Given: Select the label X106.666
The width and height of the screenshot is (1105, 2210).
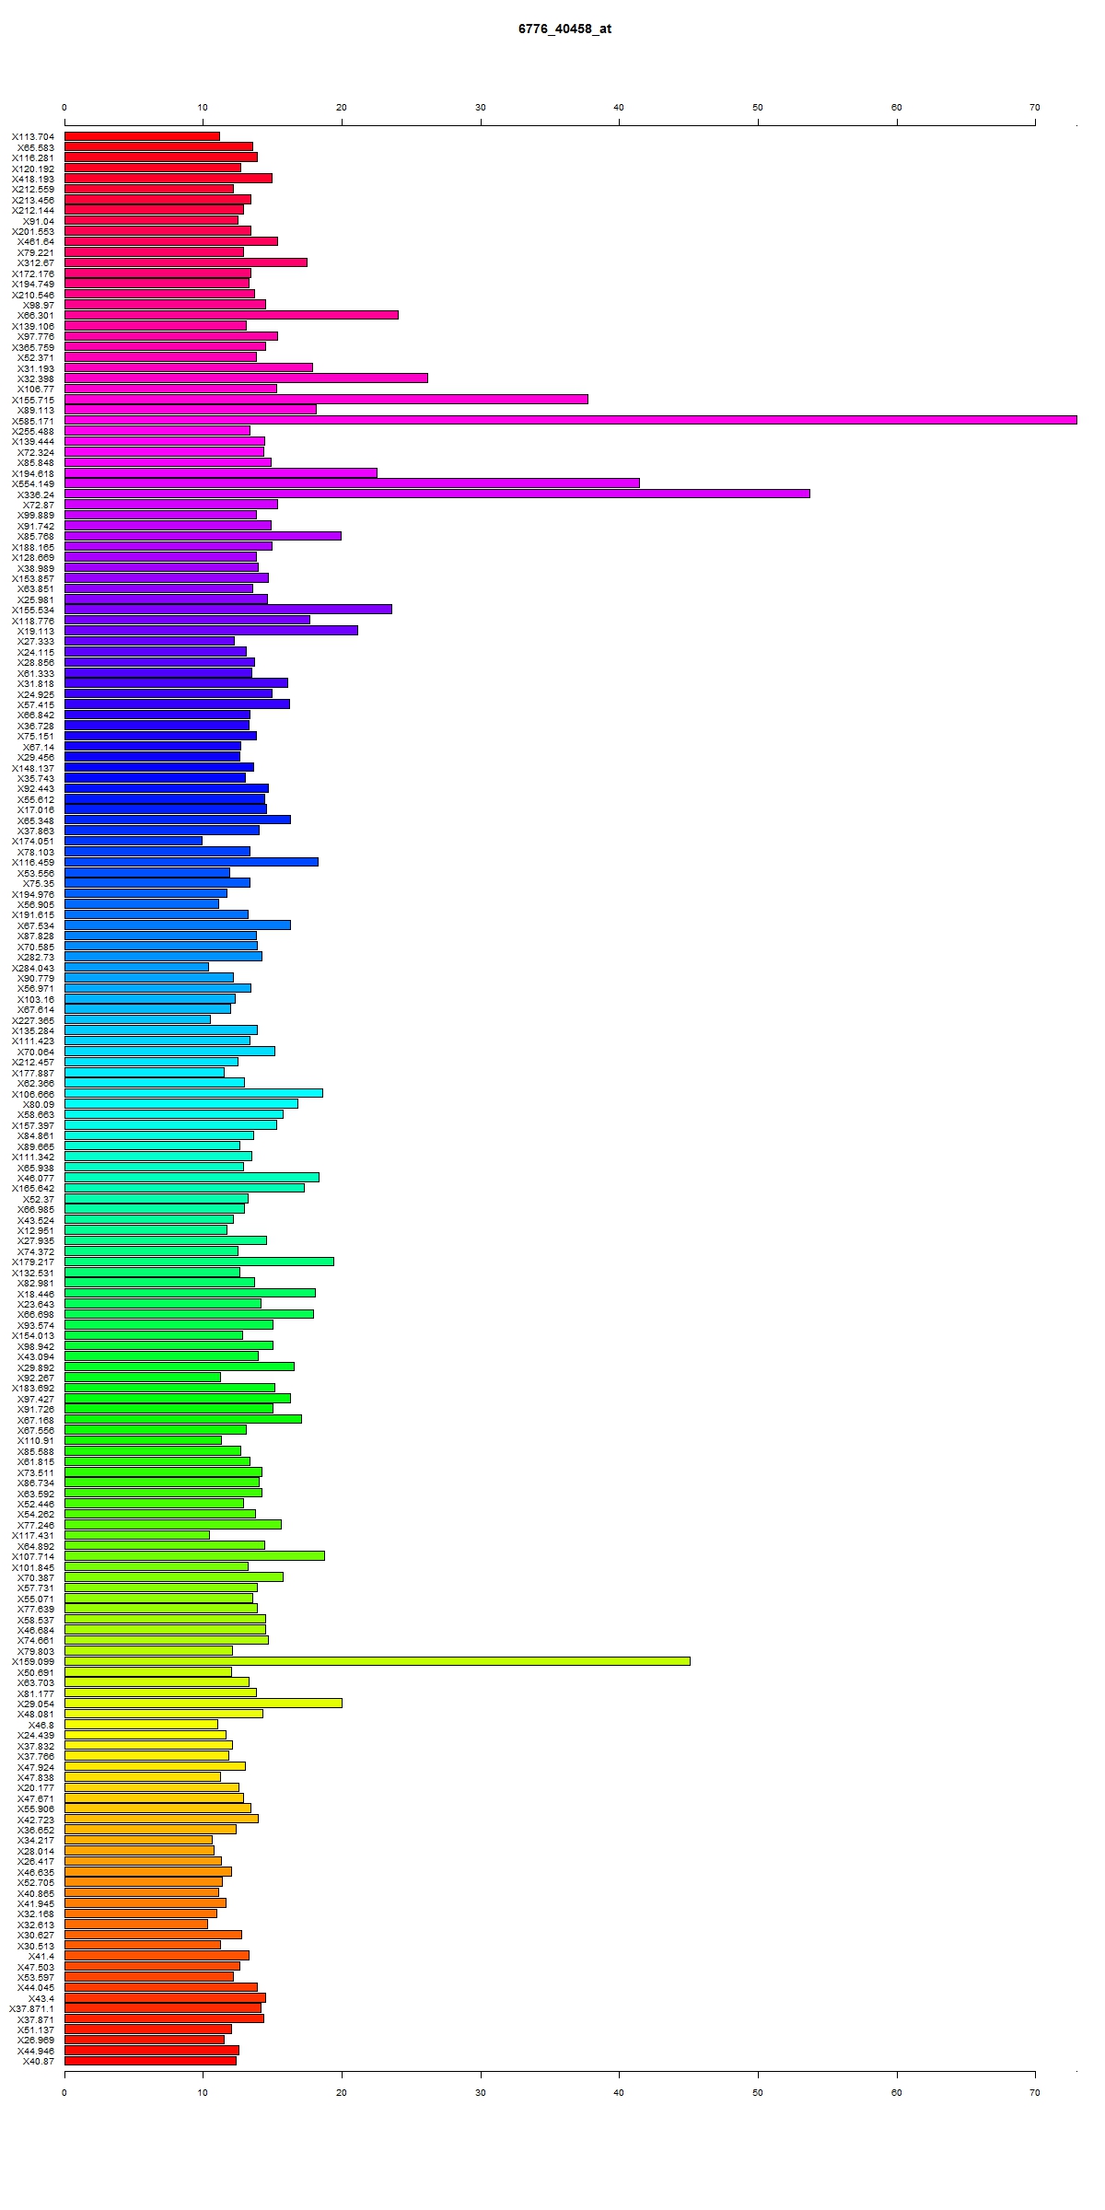Looking at the screenshot, I should pos(33,1094).
